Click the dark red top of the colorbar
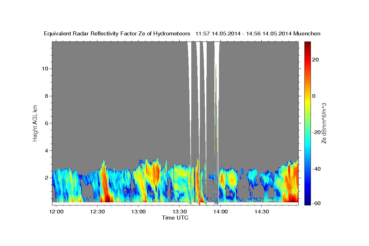 [307, 44]
